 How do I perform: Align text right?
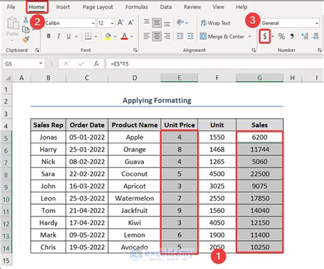167,36
